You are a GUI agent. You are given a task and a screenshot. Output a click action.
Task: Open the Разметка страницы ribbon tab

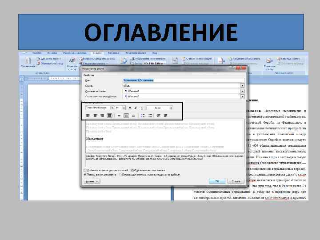(75, 53)
